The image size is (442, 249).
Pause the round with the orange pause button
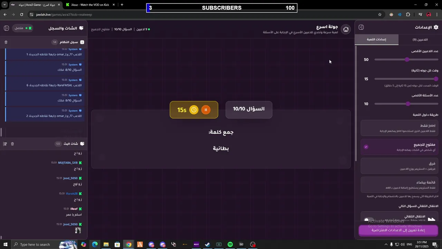pyautogui.click(x=205, y=110)
